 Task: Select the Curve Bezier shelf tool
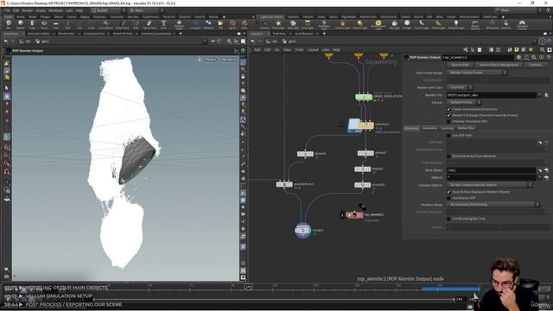[x=105, y=24]
